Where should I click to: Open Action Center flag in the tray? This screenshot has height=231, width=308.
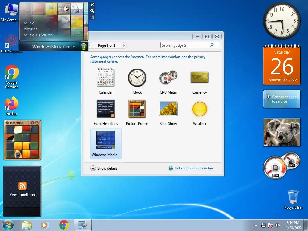[270, 225]
